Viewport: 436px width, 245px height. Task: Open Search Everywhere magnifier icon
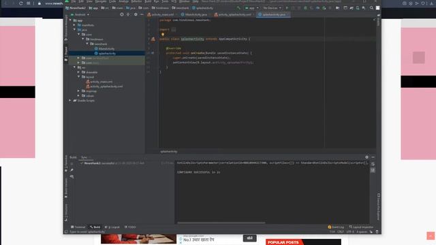tap(371, 8)
